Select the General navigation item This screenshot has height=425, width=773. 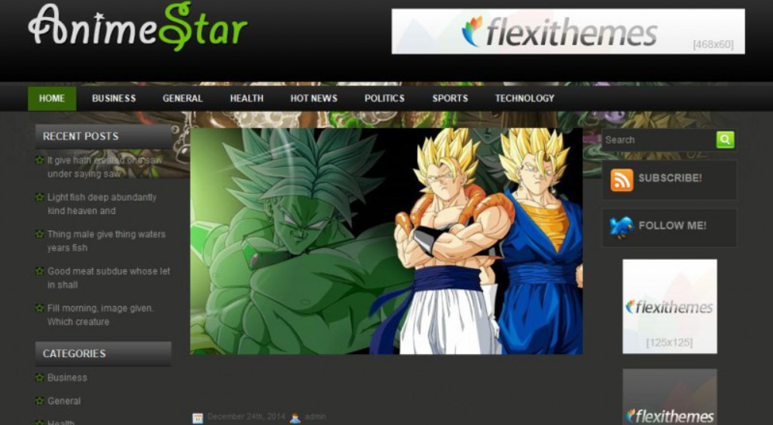click(x=182, y=98)
